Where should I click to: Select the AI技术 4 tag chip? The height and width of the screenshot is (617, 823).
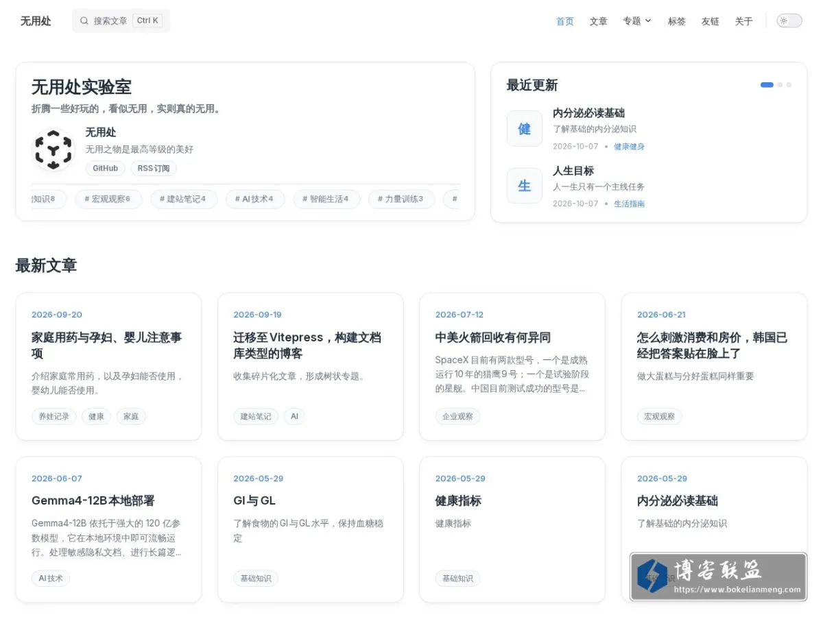255,199
